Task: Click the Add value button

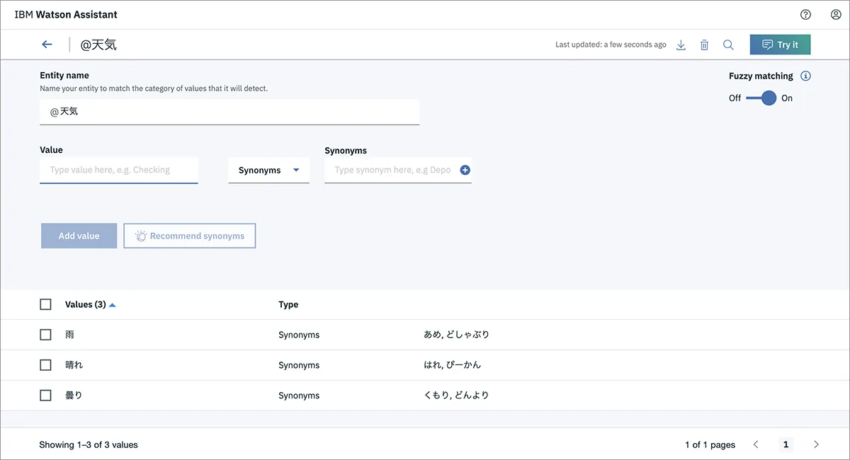Action: coord(79,236)
